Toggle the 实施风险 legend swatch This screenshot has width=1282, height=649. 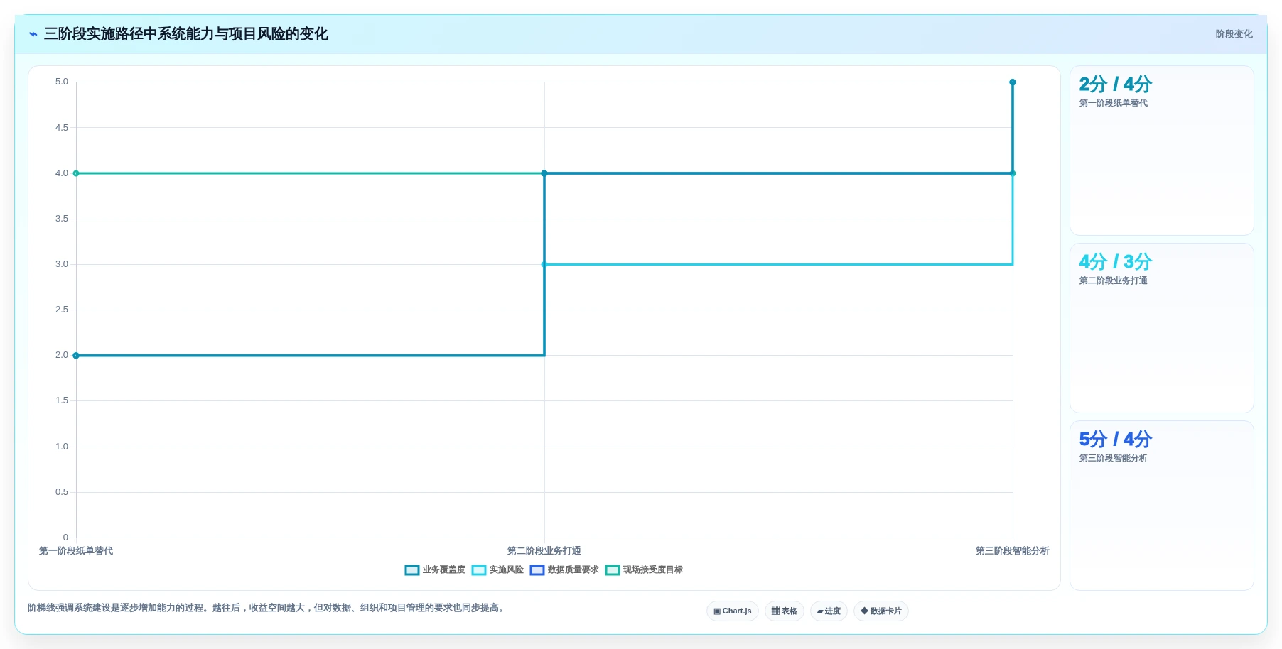point(479,570)
